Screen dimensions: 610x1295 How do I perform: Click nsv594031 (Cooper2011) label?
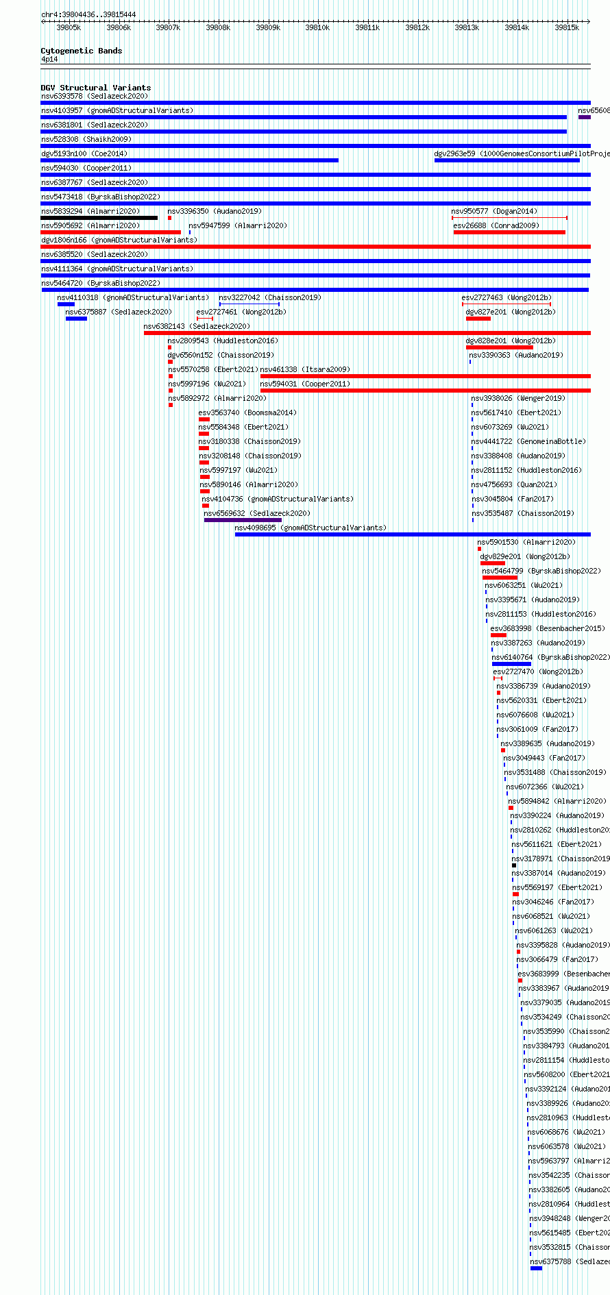(x=305, y=384)
